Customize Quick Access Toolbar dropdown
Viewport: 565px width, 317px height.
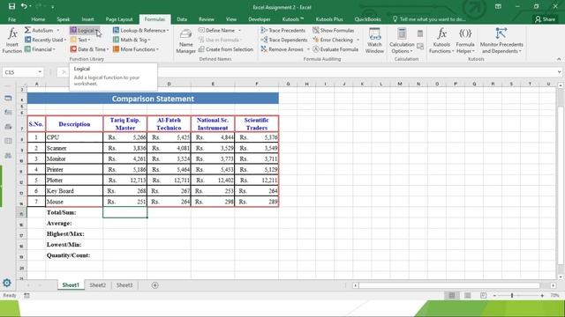coord(53,7)
